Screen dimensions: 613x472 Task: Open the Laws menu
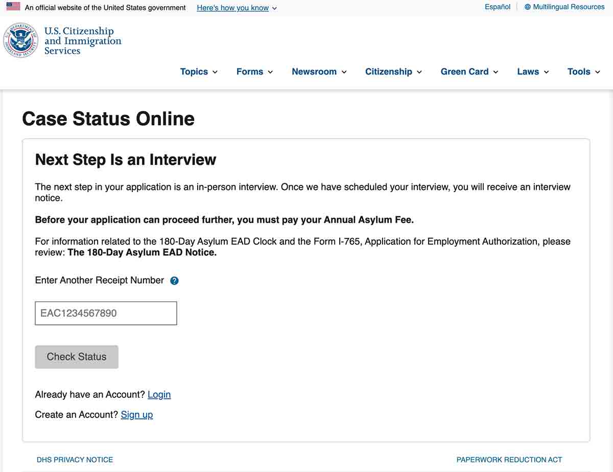pyautogui.click(x=533, y=72)
